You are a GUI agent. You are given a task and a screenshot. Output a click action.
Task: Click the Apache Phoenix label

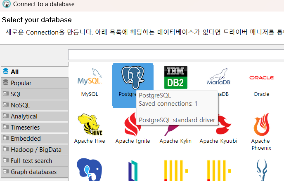(x=261, y=144)
